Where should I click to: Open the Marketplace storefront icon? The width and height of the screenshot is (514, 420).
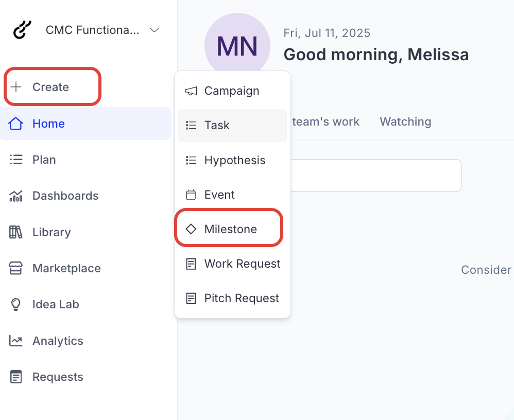point(16,268)
